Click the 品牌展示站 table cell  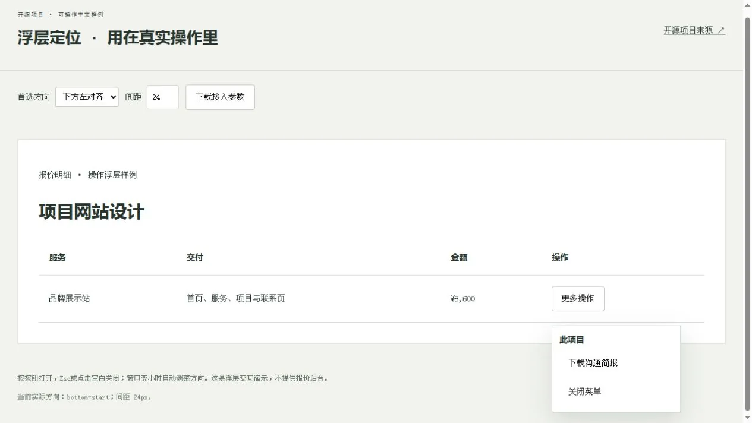click(108, 298)
